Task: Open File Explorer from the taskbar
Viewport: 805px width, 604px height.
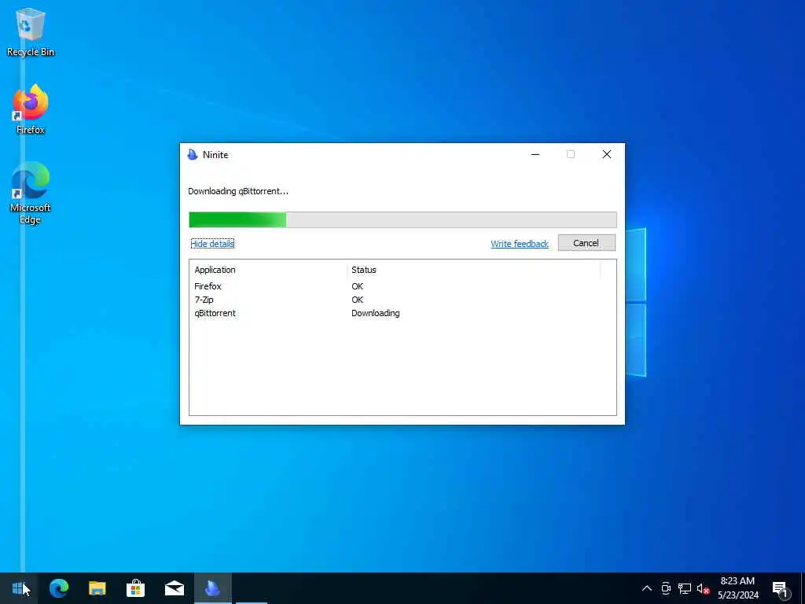Action: click(97, 588)
